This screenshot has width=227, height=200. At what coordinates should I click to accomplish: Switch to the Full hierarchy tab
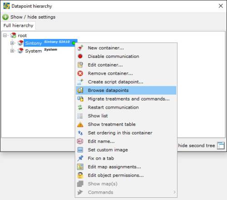click(18, 25)
